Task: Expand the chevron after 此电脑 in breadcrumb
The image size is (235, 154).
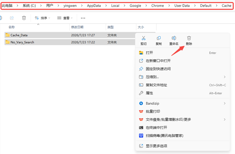Action: click(x=17, y=5)
